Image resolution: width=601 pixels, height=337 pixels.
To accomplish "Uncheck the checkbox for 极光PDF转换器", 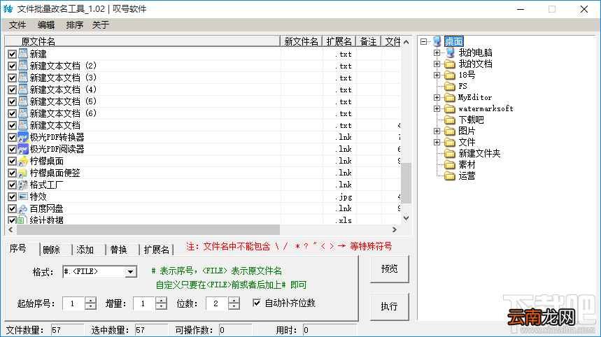I will click(x=12, y=138).
